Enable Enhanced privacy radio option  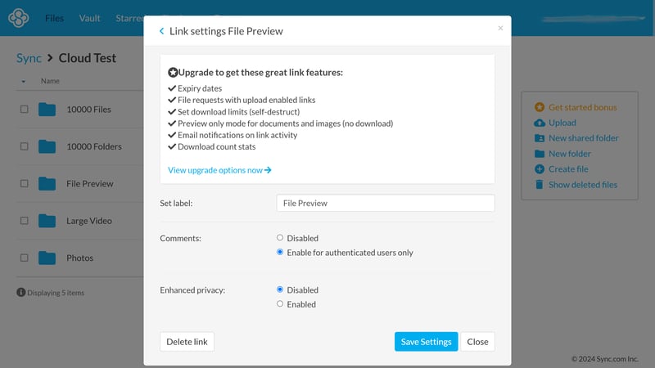pyautogui.click(x=280, y=304)
